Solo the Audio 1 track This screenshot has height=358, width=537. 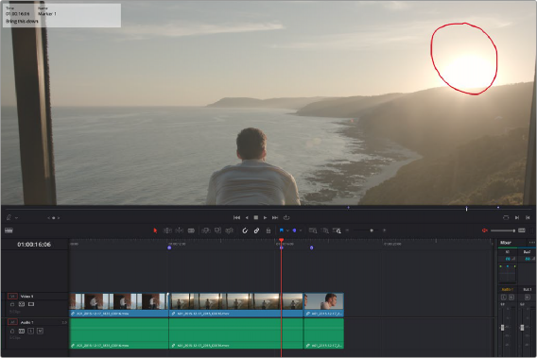(x=31, y=331)
